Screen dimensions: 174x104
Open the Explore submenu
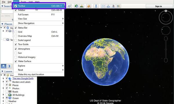click(x=39, y=66)
